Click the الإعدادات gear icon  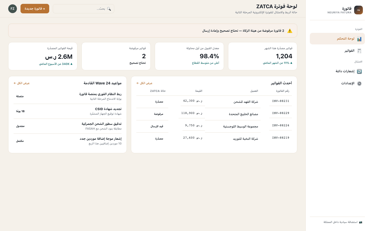[359, 83]
